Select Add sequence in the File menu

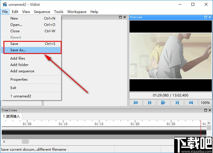[31, 71]
